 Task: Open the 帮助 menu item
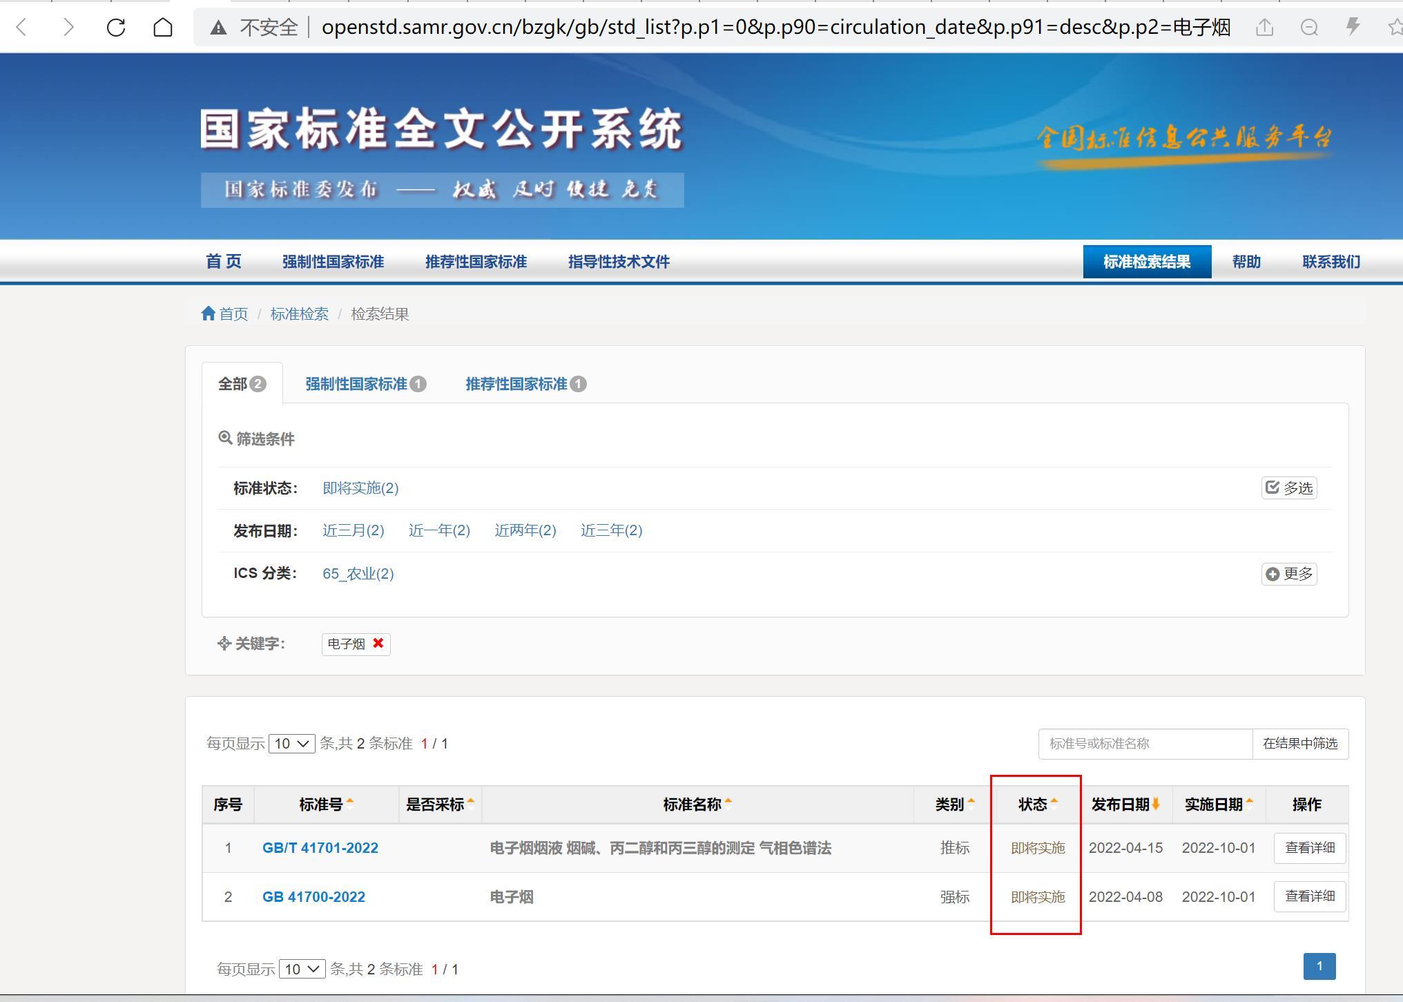click(1246, 262)
